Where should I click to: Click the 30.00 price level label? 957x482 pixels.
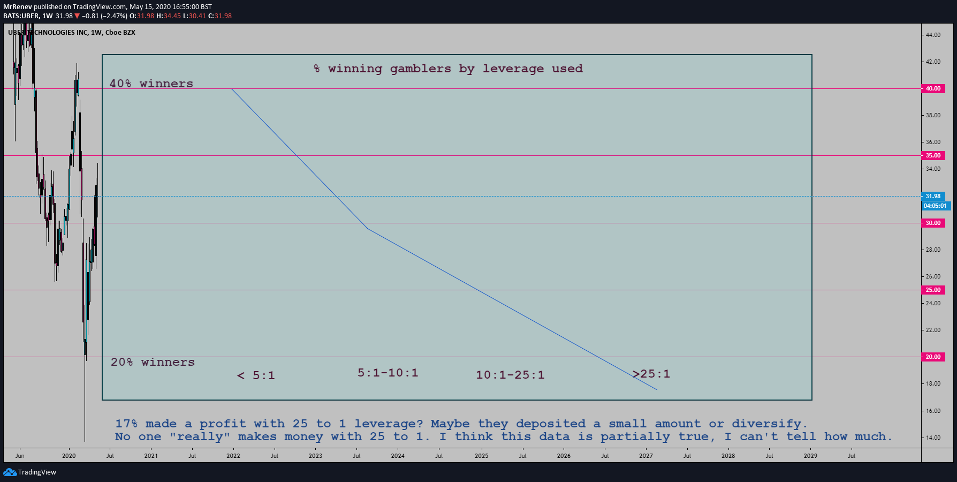click(933, 223)
